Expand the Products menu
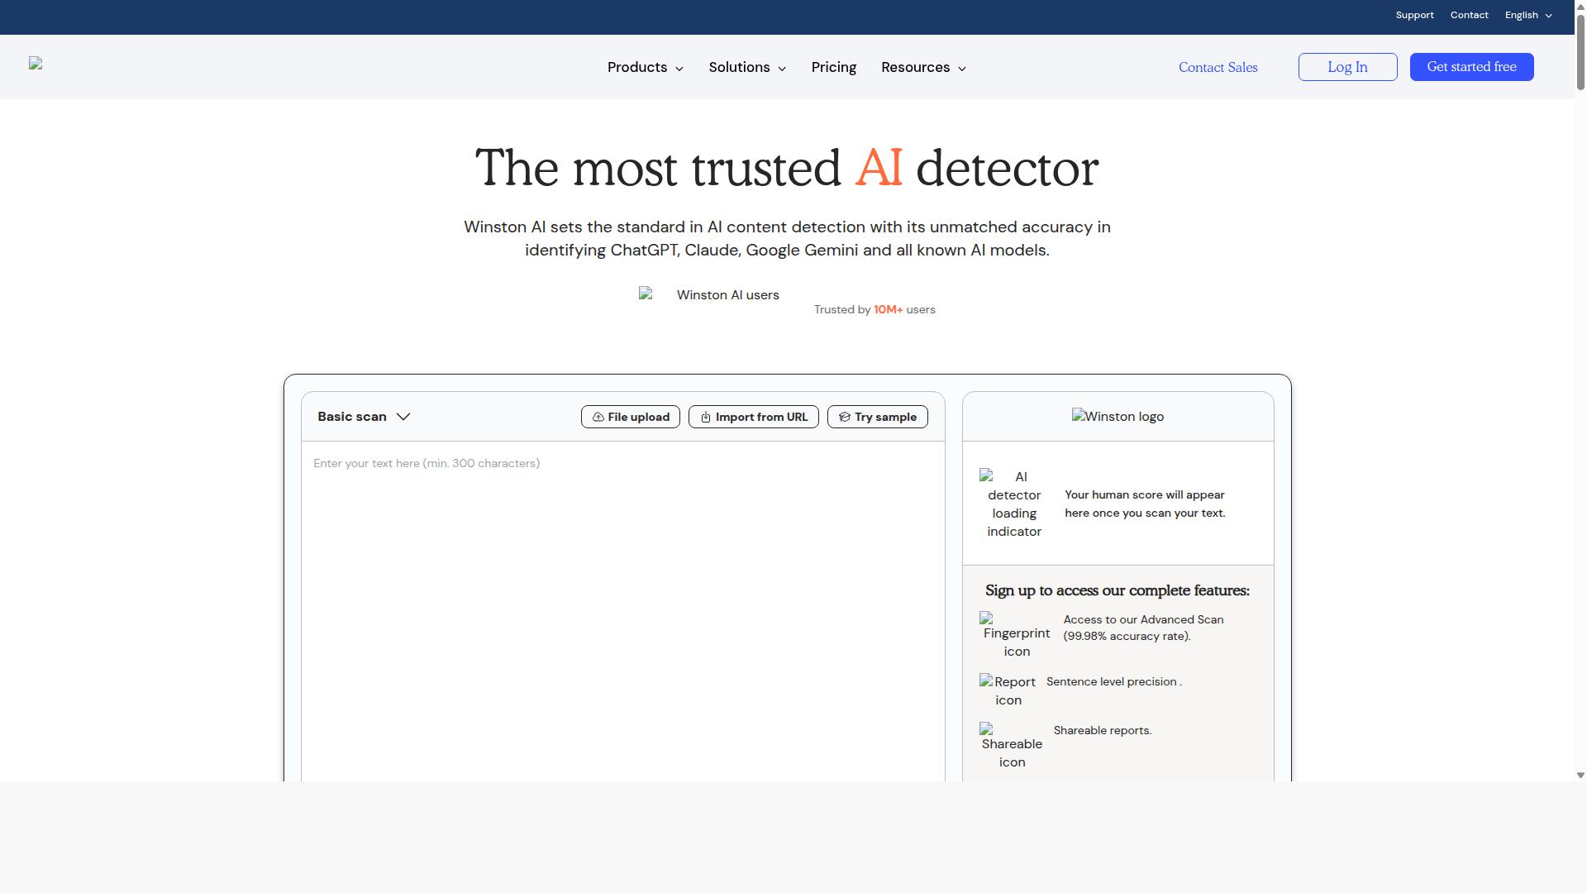Viewport: 1587px width, 893px height. click(646, 67)
